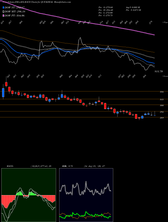Click the 269 price level label

tap(162, 118)
